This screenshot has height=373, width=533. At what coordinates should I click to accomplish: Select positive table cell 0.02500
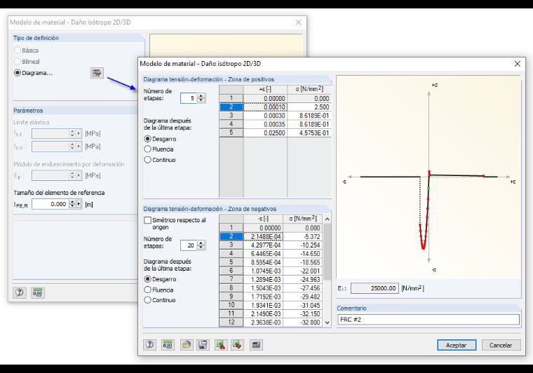coord(265,133)
